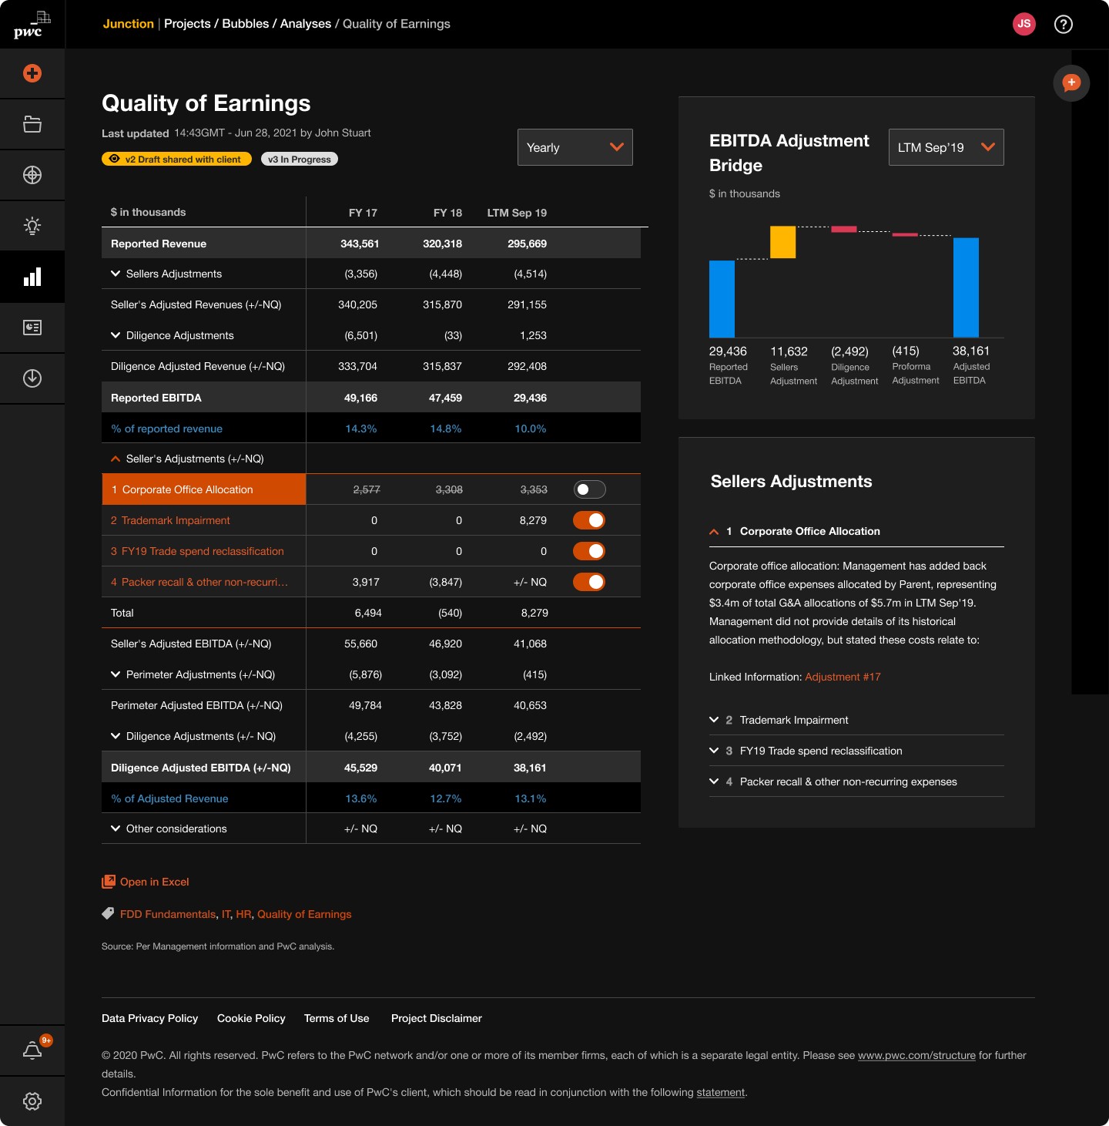Open the LTM Sep'19 dropdown

click(x=947, y=147)
